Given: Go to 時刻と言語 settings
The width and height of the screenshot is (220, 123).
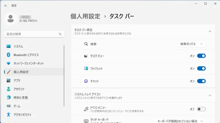Looking at the screenshot, I should tap(21, 98).
